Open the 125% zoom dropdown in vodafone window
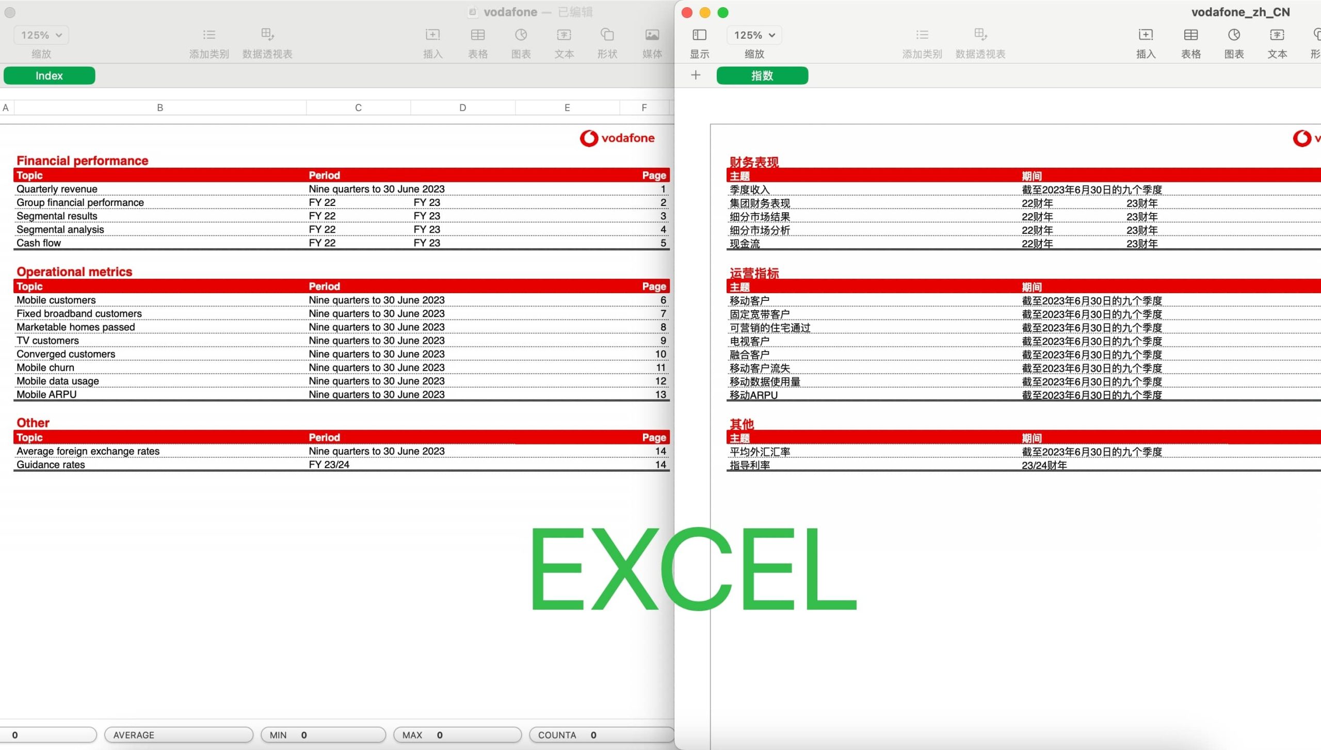This screenshot has height=750, width=1321. (41, 35)
